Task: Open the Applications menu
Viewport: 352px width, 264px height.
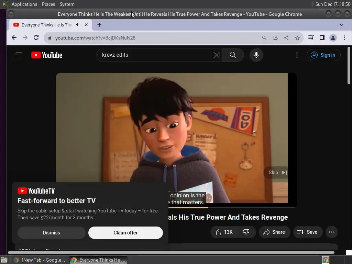Action: [24, 4]
